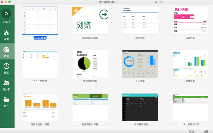Open the 已共享 shared people icon

point(6,83)
